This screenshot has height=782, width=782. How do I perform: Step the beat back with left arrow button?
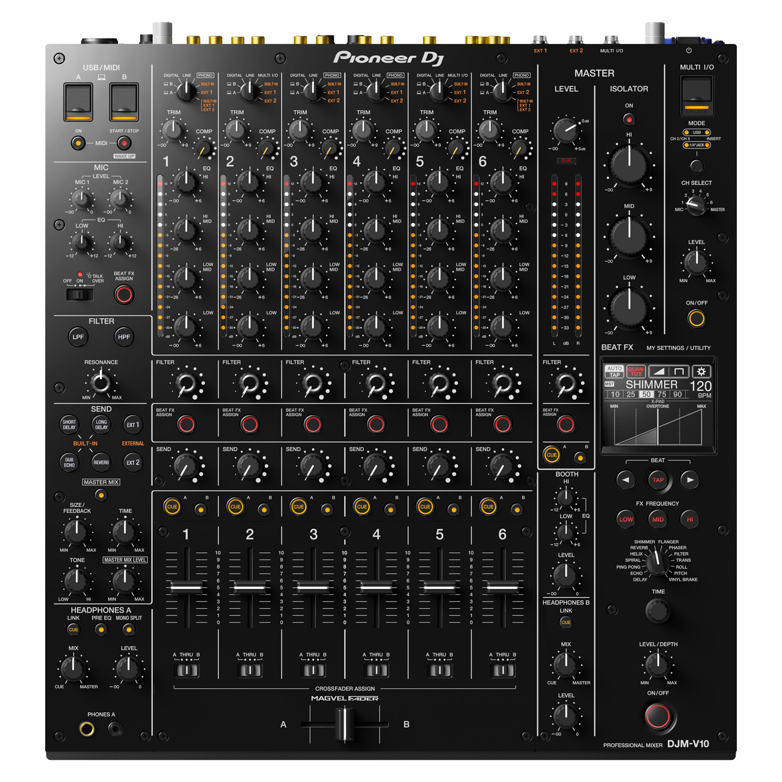pos(626,480)
